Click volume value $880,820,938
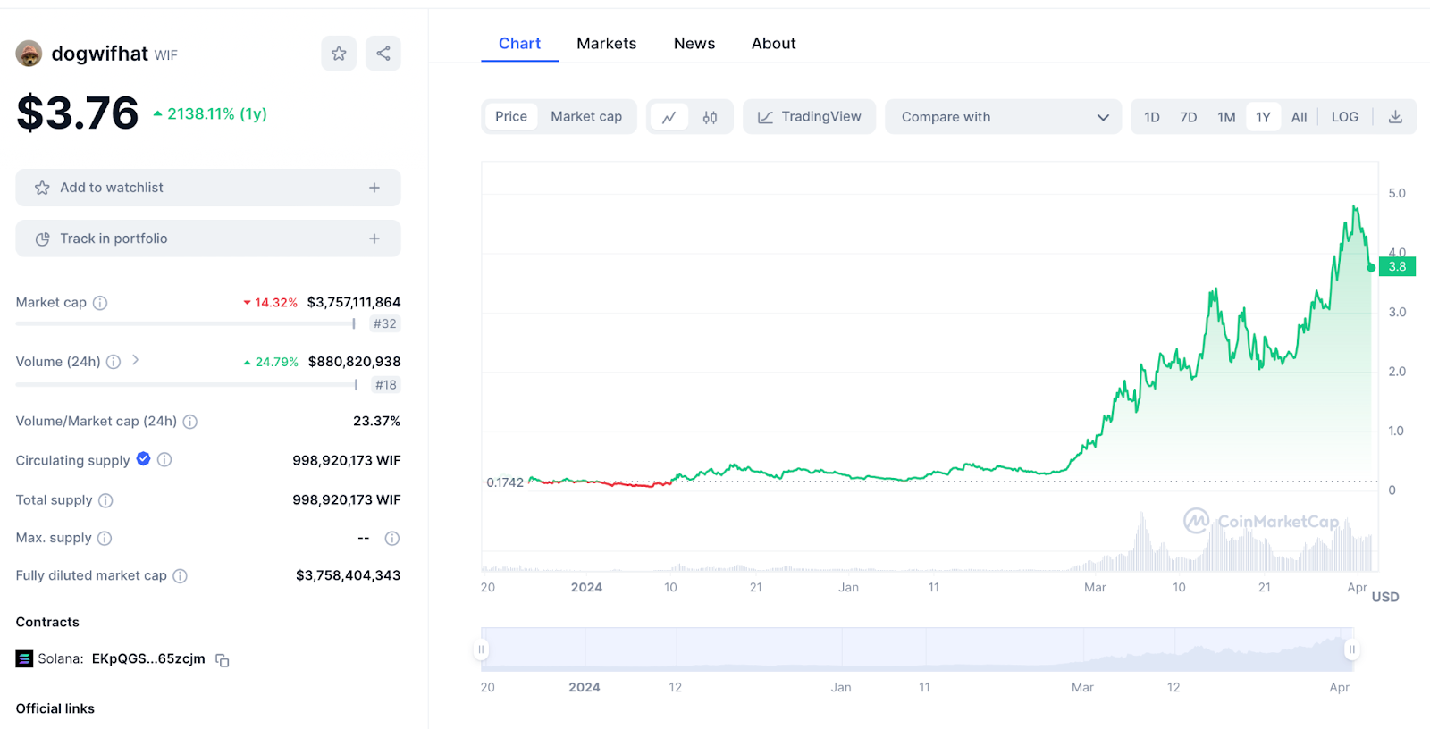This screenshot has height=729, width=1430. 354,362
